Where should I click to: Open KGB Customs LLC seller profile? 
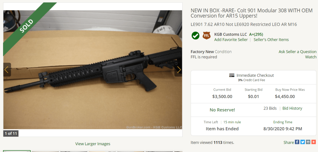(230, 34)
